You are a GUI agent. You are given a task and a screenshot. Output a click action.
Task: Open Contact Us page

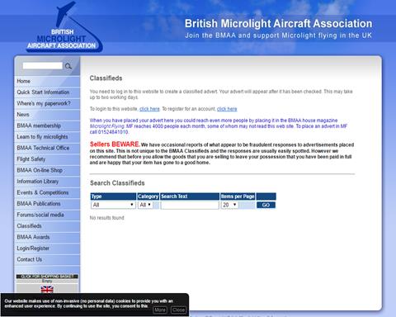[x=47, y=259]
